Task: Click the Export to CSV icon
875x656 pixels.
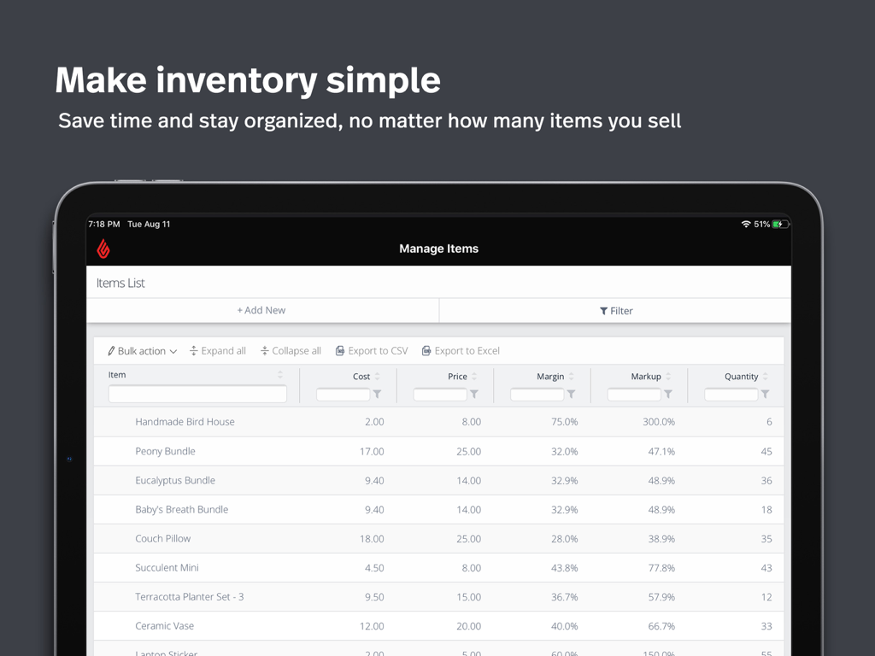Action: [x=339, y=350]
